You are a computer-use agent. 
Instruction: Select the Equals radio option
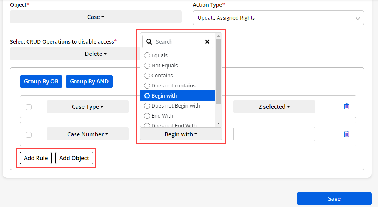tap(147, 55)
